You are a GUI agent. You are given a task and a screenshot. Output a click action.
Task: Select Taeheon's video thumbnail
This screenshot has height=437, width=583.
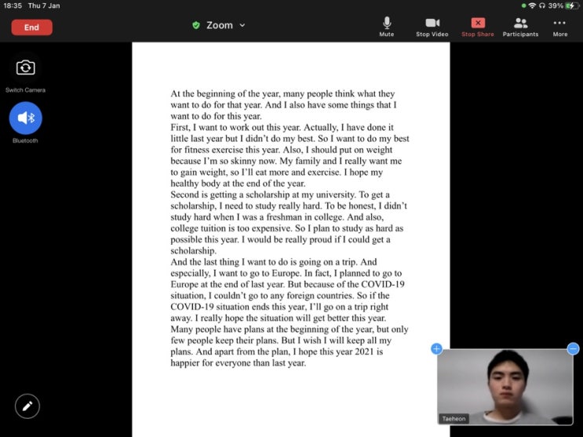click(505, 387)
